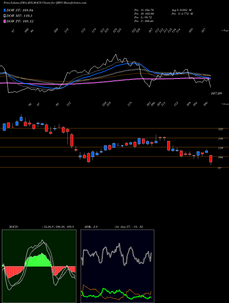
Task: Click the '(12,26,9) 106.56, 108.8' MACD values
Action: click(58, 227)
